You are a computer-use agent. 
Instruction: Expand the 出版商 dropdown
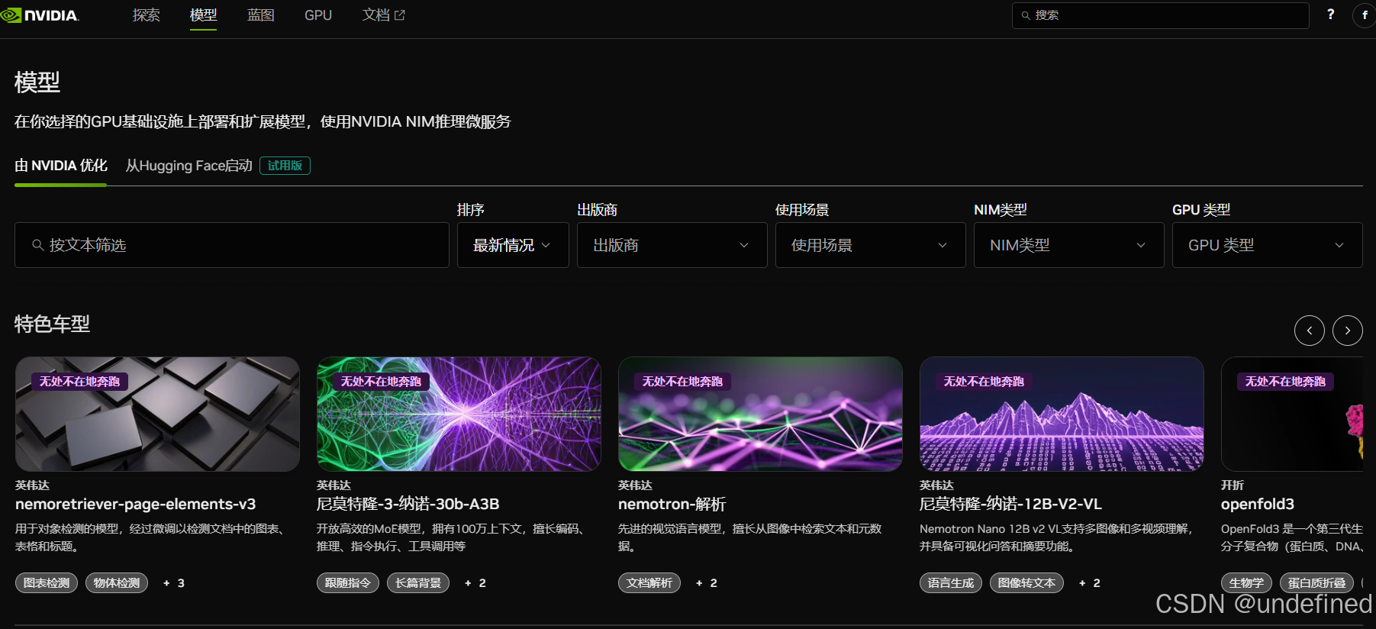(672, 245)
